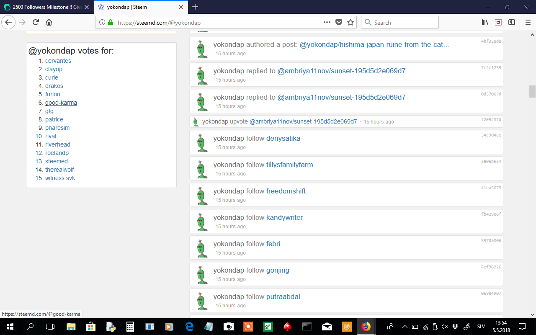Open witness link witness.svk
This screenshot has height=335, width=536.
60,178
